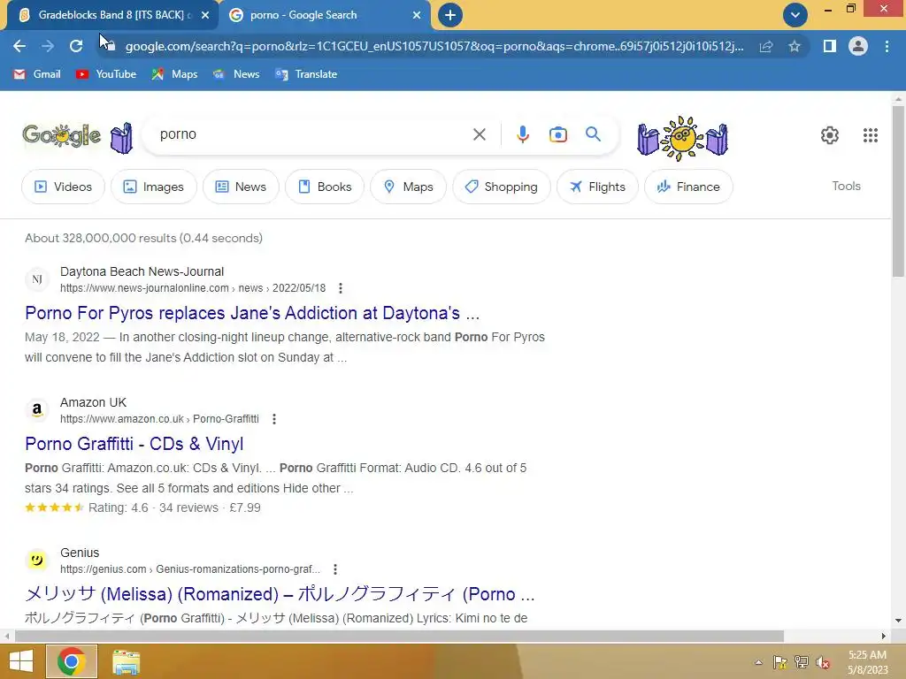This screenshot has height=679, width=906.
Task: Close the Gradeblocks Band 8 tab
Action: [205, 15]
